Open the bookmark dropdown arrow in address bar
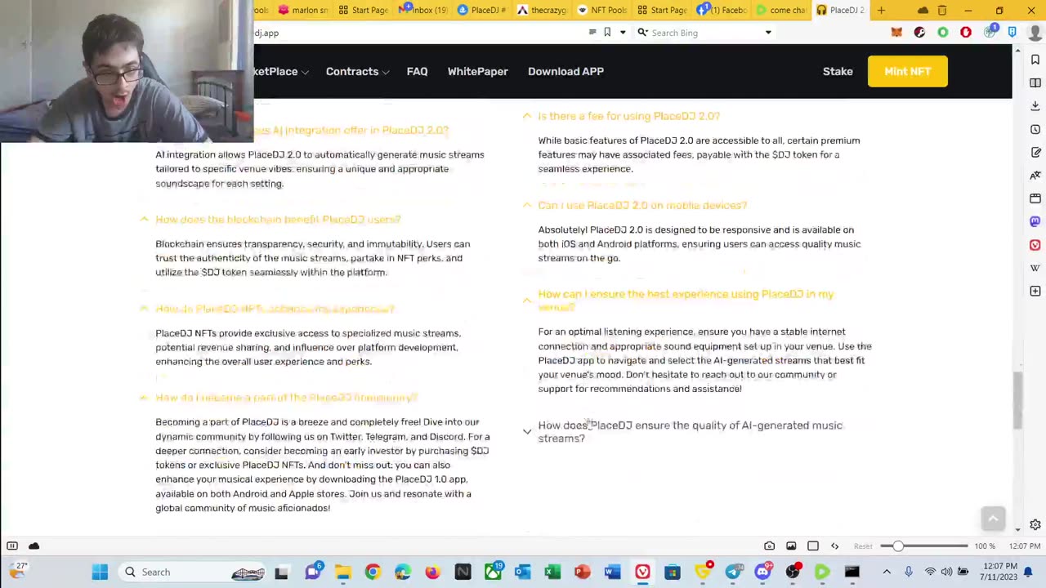This screenshot has height=588, width=1046. pyautogui.click(x=623, y=33)
